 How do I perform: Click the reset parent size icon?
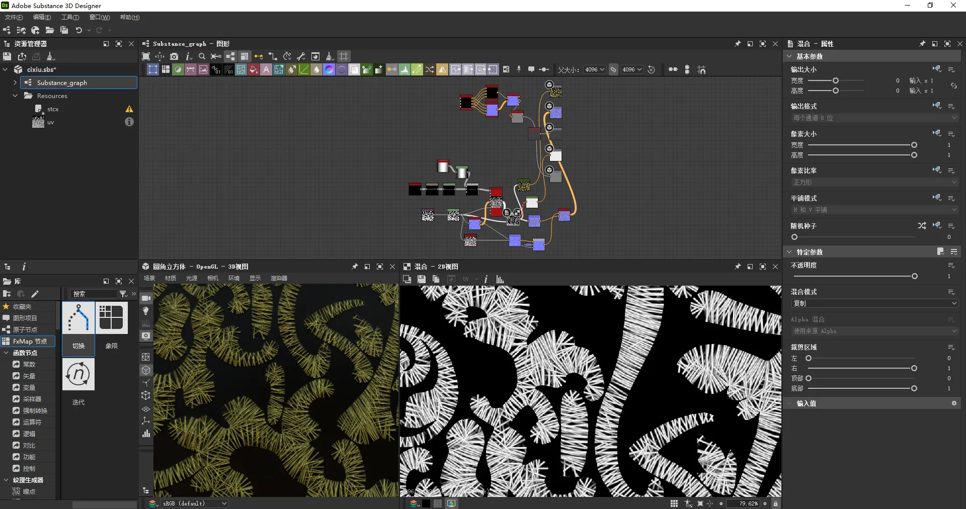click(651, 70)
